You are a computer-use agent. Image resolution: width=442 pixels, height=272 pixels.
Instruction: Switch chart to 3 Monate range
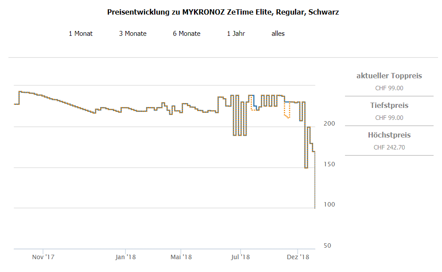click(132, 34)
